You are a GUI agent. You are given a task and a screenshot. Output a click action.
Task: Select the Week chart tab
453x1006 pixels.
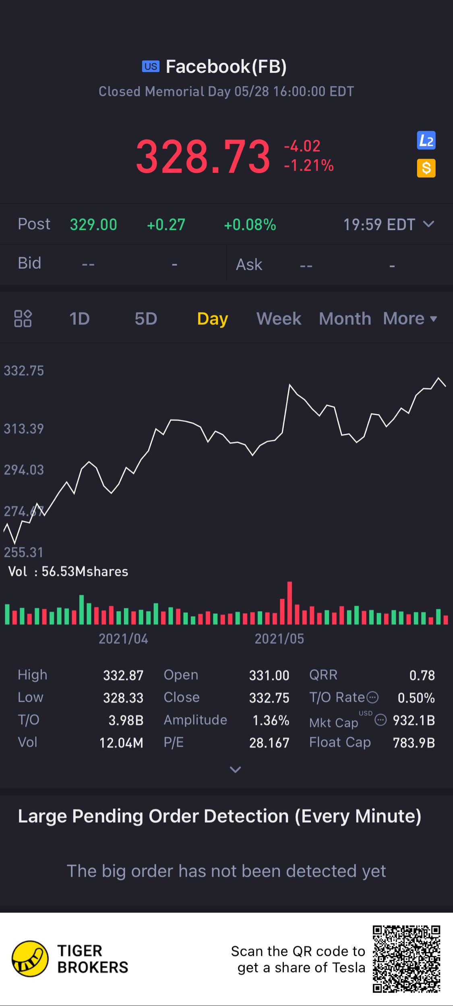[279, 319]
